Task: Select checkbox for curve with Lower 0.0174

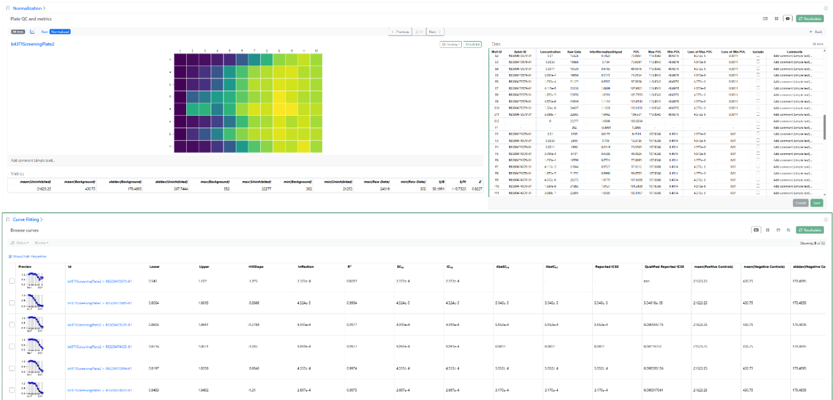Action: pyautogui.click(x=12, y=346)
